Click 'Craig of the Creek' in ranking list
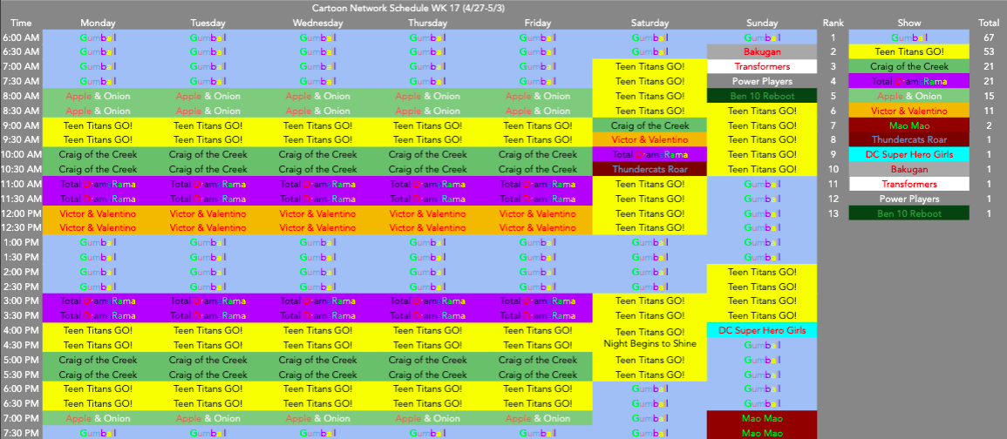1007x439 pixels. tap(908, 66)
